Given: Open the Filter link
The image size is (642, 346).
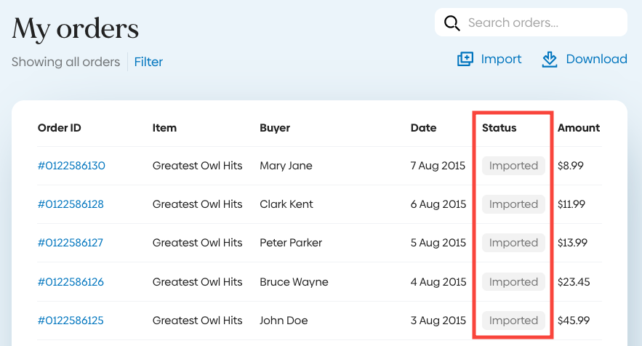Looking at the screenshot, I should 148,62.
